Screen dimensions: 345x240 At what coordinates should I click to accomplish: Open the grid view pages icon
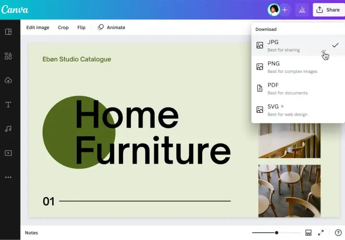(309, 233)
